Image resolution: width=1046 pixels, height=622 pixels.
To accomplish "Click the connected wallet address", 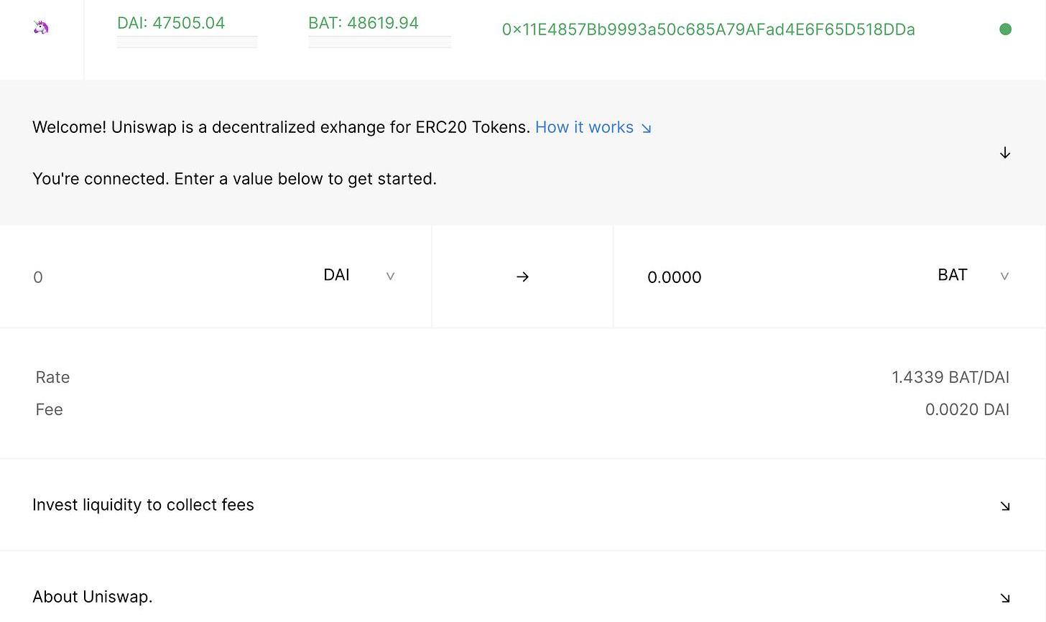I will pos(708,29).
